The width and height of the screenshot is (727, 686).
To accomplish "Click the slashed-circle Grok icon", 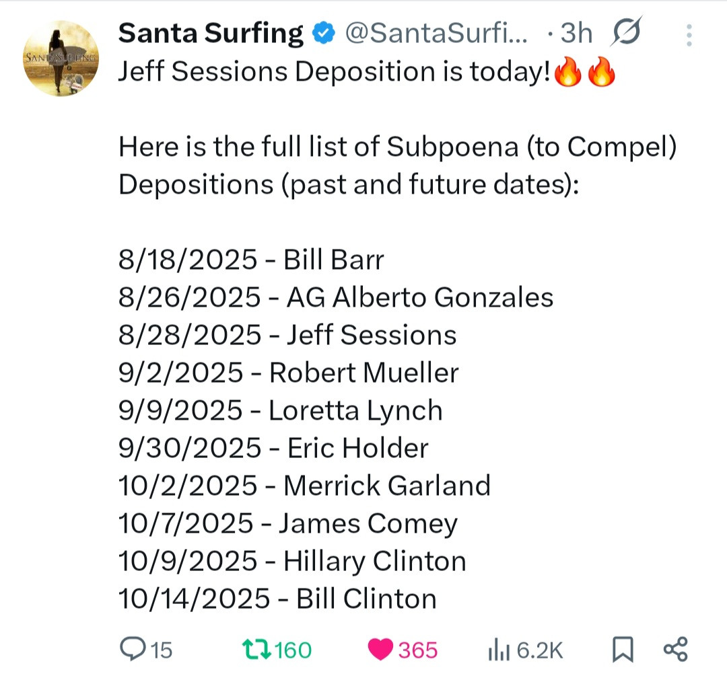I will (x=627, y=32).
